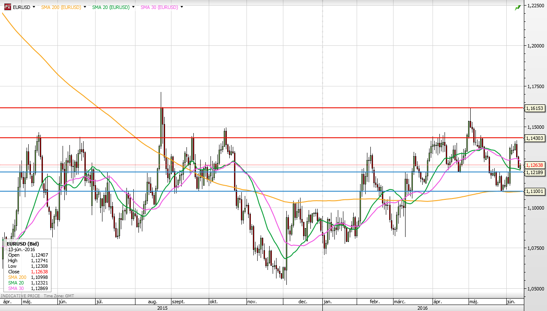Click the febr. label on the time axis

(375, 302)
